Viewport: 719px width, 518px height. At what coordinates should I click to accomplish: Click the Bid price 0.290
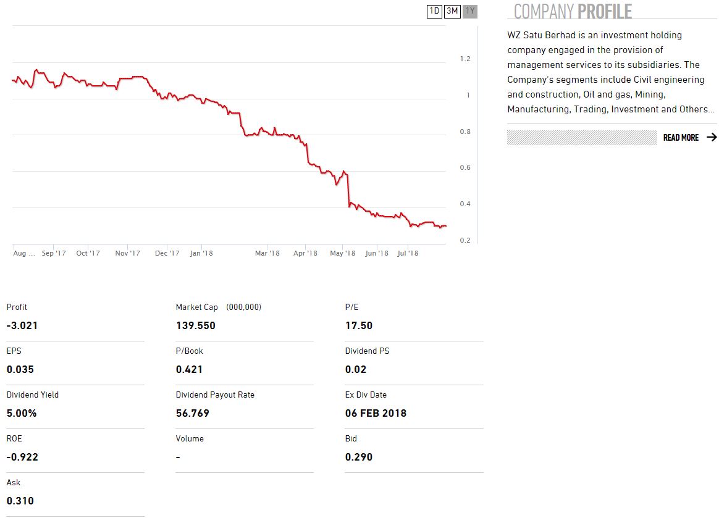tap(359, 457)
